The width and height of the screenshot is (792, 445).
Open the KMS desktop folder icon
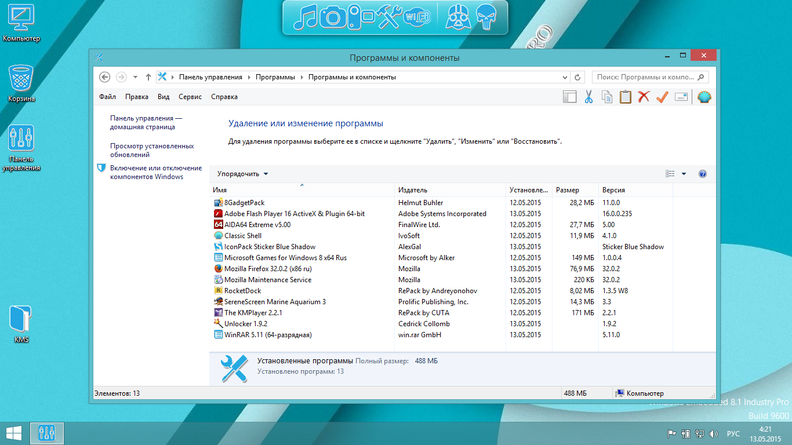click(21, 324)
